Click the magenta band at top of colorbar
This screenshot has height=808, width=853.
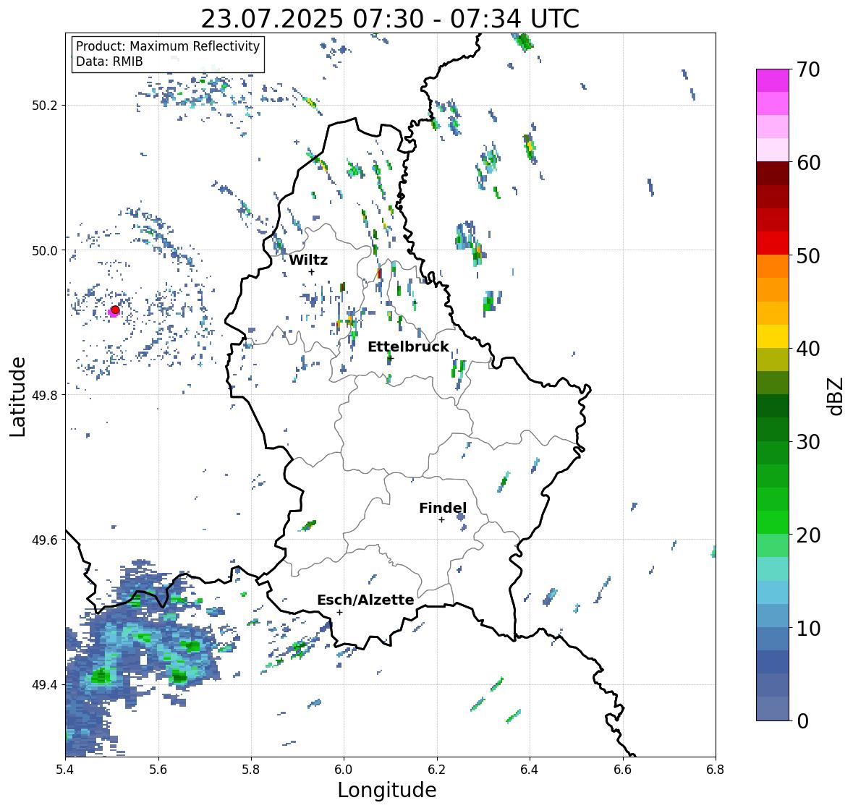(773, 80)
